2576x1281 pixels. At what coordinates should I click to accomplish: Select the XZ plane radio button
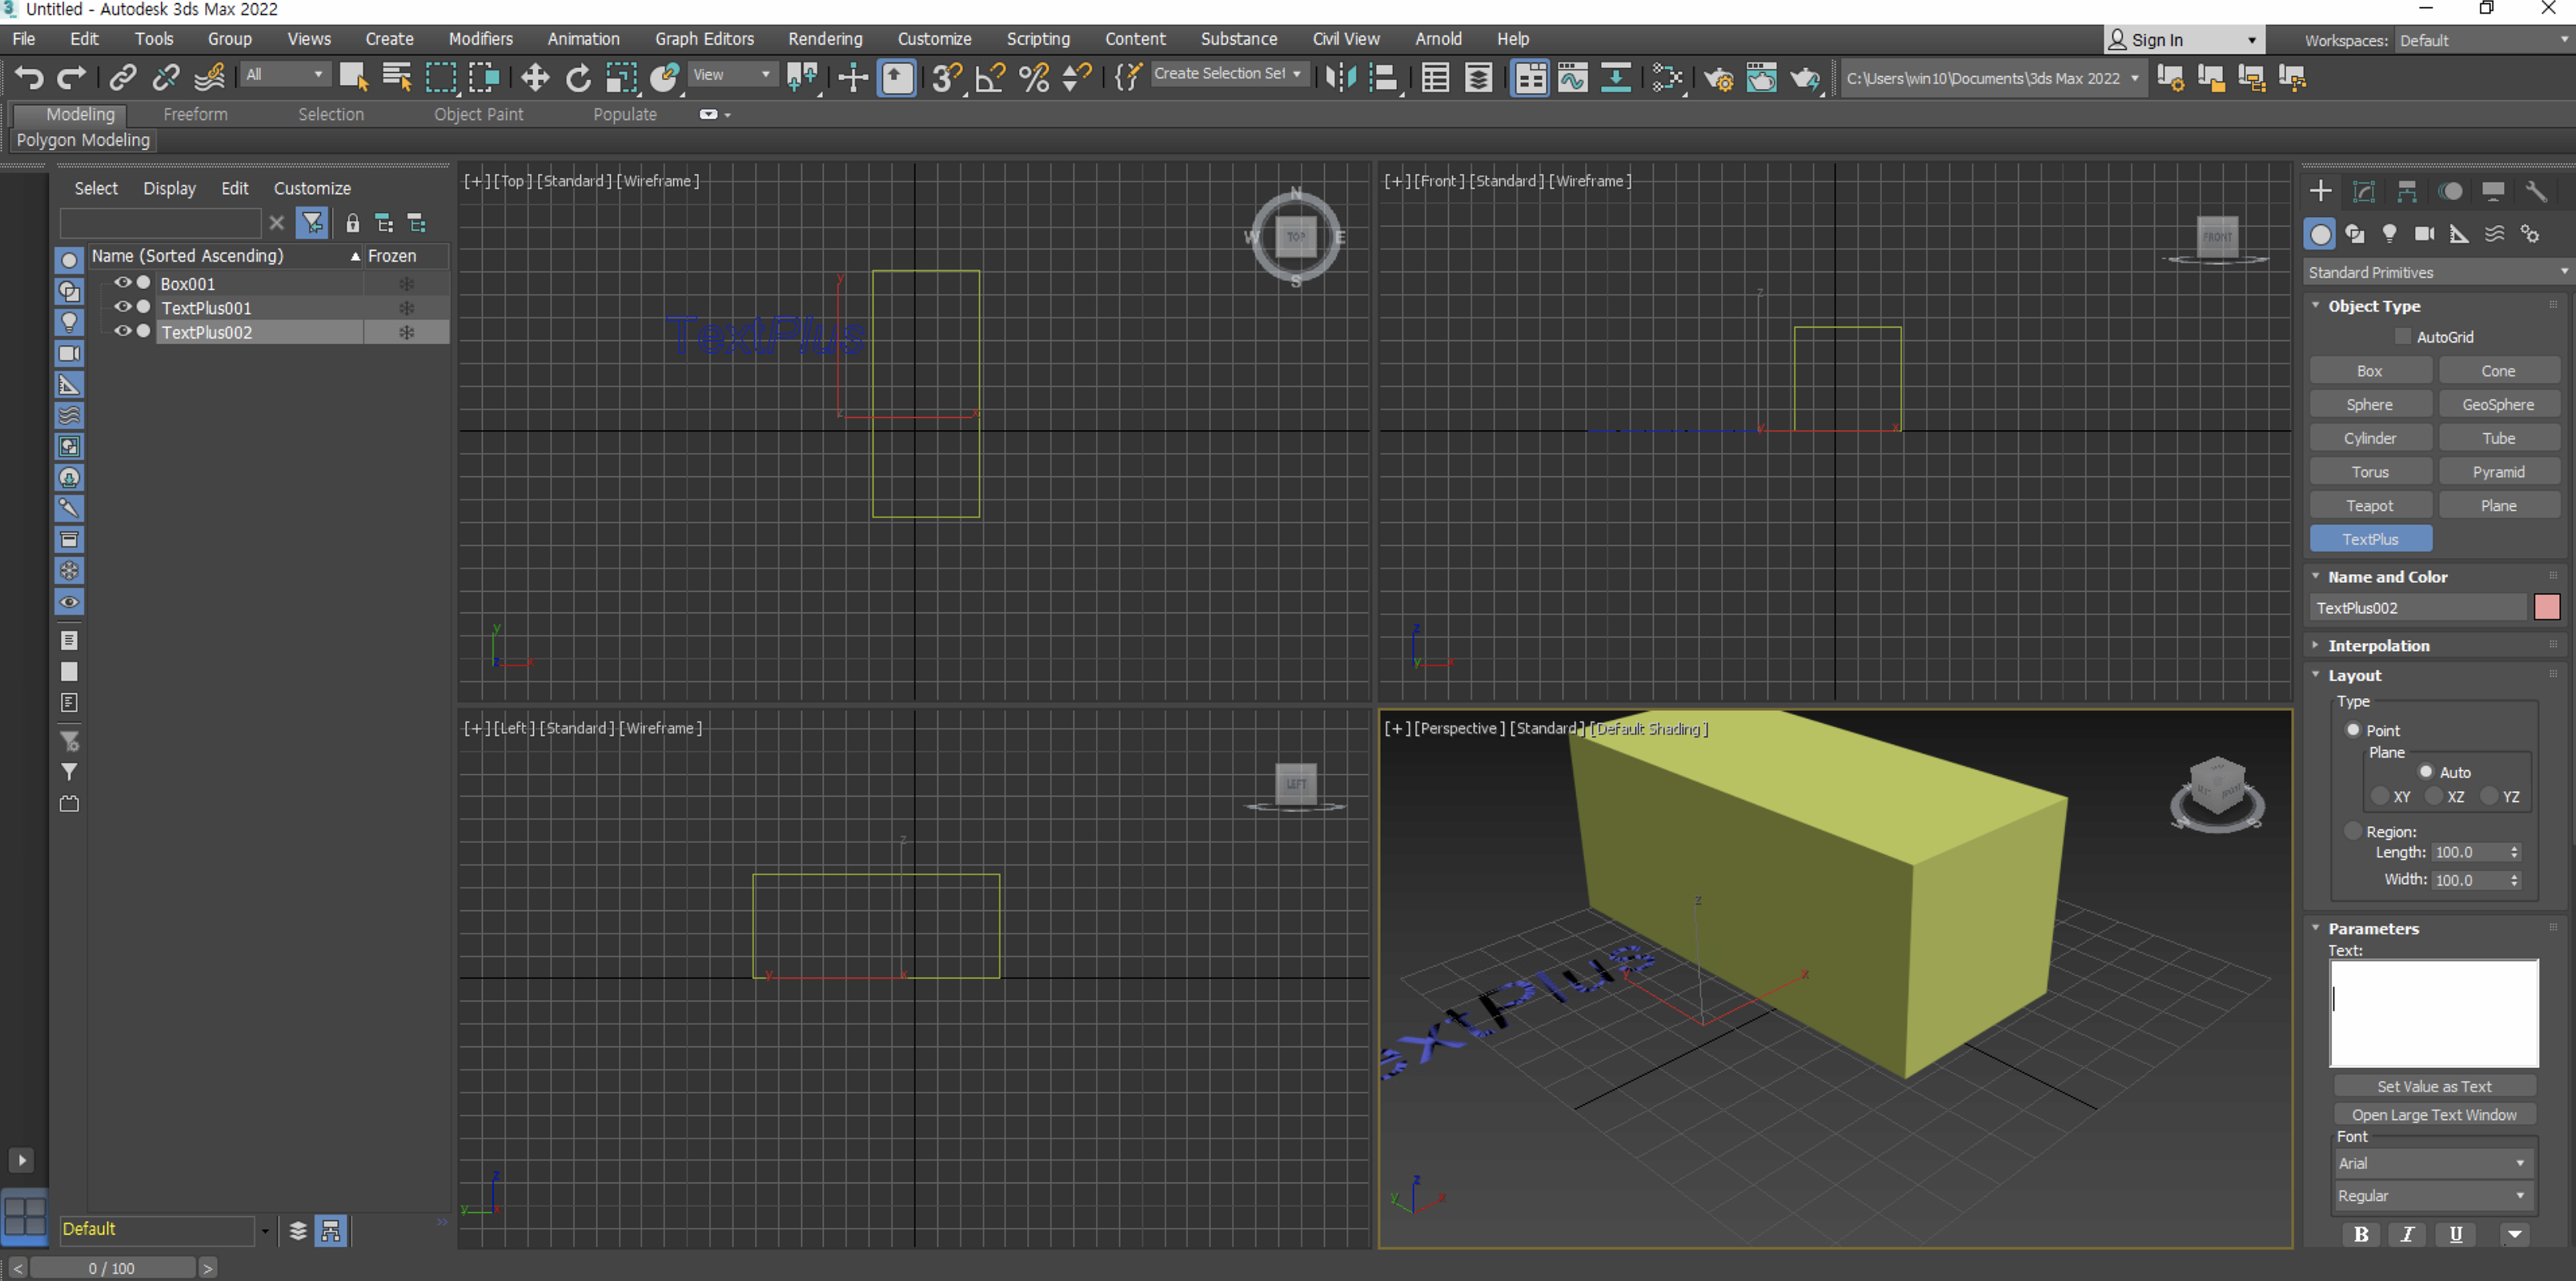(2434, 797)
